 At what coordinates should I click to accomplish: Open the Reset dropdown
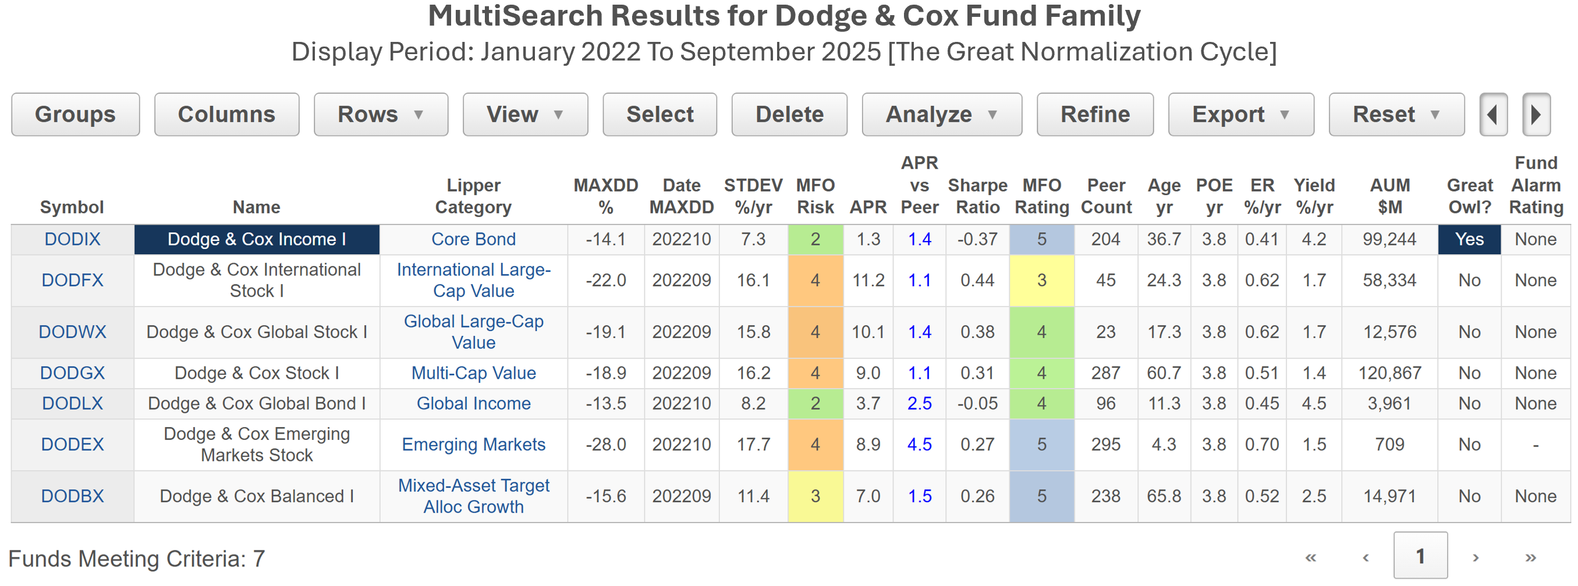tap(1395, 115)
